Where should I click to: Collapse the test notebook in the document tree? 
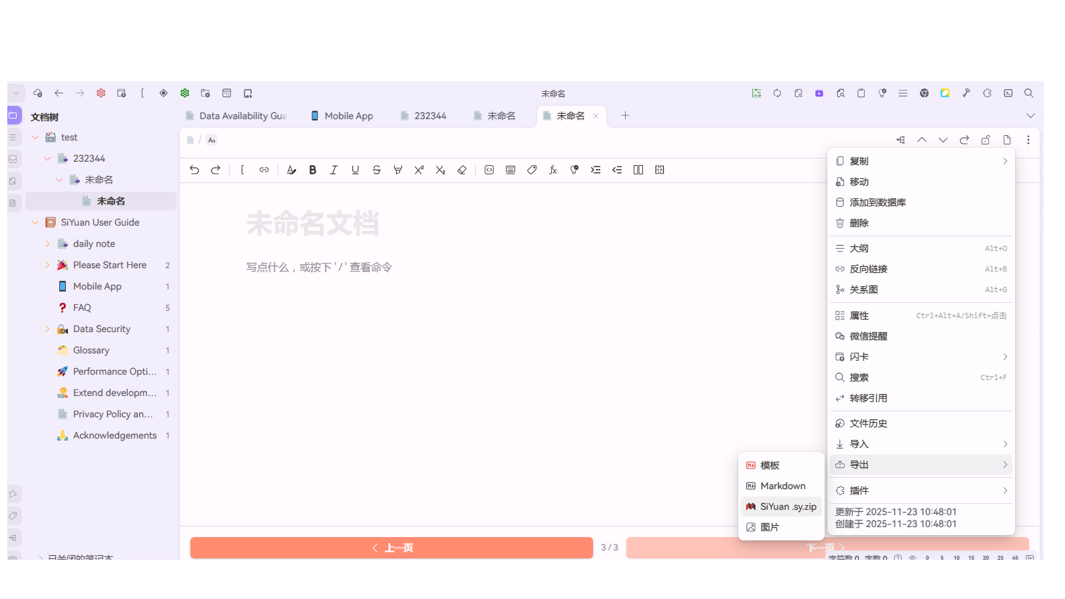click(x=35, y=137)
